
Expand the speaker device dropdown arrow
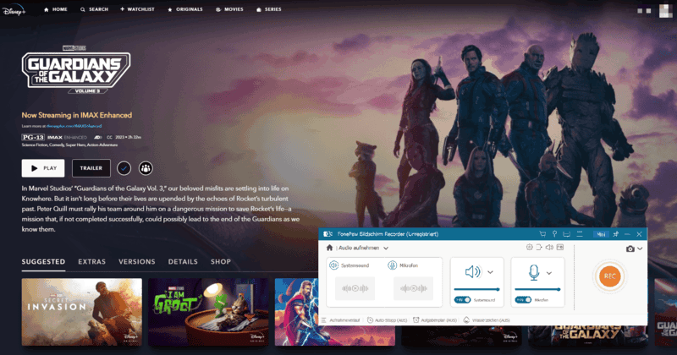tap(491, 272)
